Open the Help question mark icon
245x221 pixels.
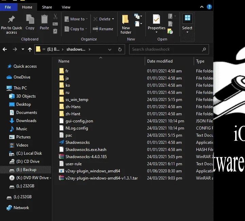click(x=209, y=7)
